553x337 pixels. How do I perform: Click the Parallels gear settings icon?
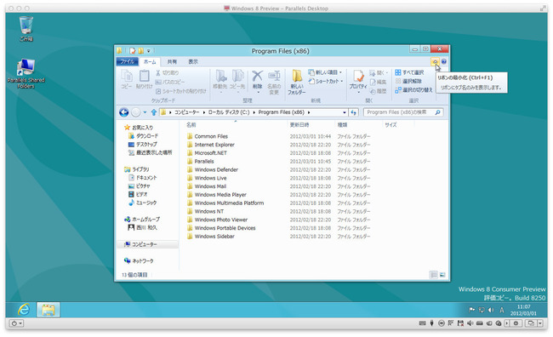pyautogui.click(x=516, y=323)
